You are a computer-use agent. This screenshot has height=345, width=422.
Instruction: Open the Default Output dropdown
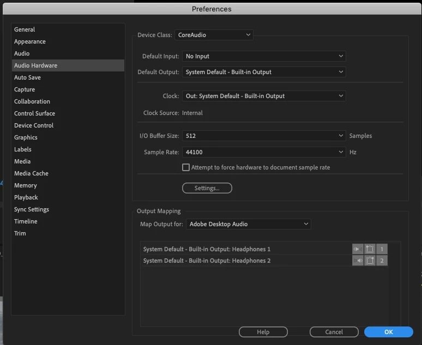pyautogui.click(x=264, y=72)
